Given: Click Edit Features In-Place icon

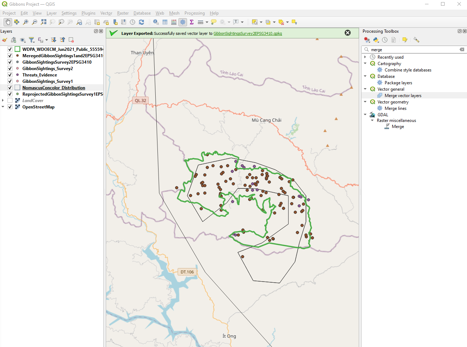Looking at the screenshot, I should coord(405,40).
